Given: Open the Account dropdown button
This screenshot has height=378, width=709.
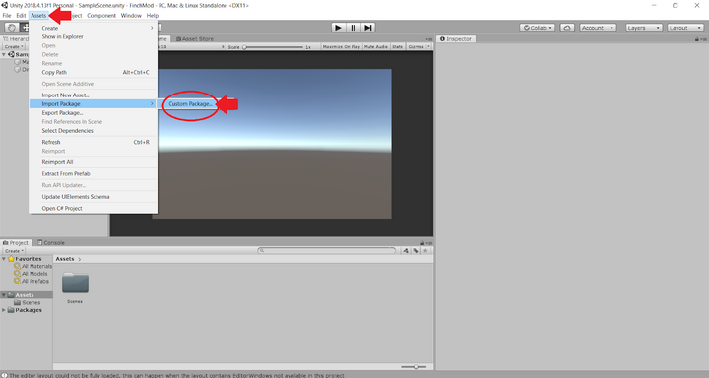Looking at the screenshot, I should click(598, 28).
